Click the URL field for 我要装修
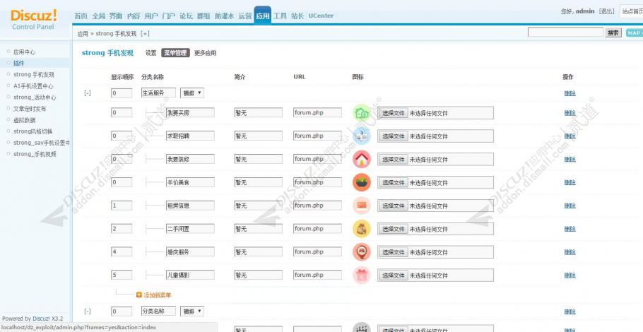 [x=317, y=159]
